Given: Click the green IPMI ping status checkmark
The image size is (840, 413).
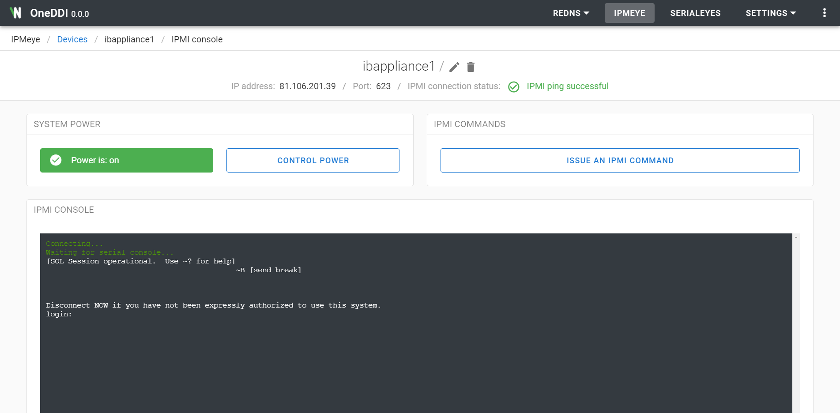Looking at the screenshot, I should pyautogui.click(x=513, y=87).
